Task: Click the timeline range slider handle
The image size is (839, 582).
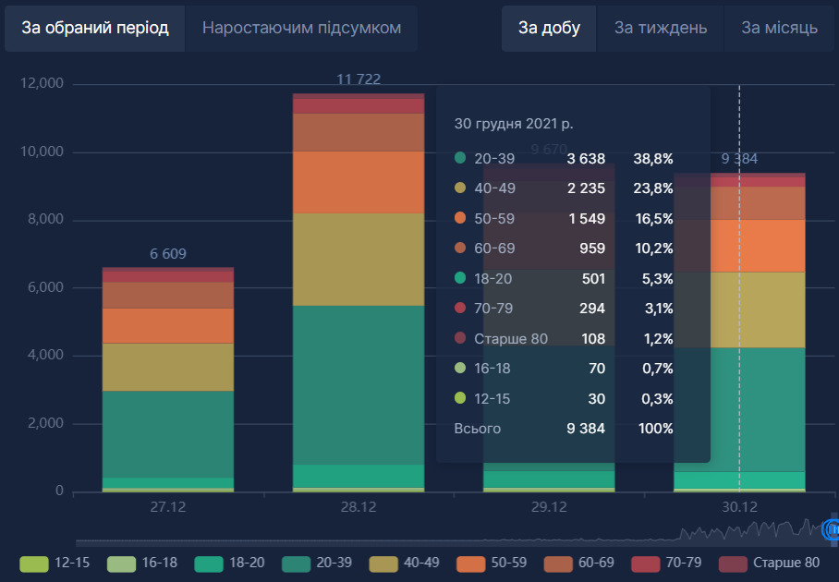Action: [831, 529]
